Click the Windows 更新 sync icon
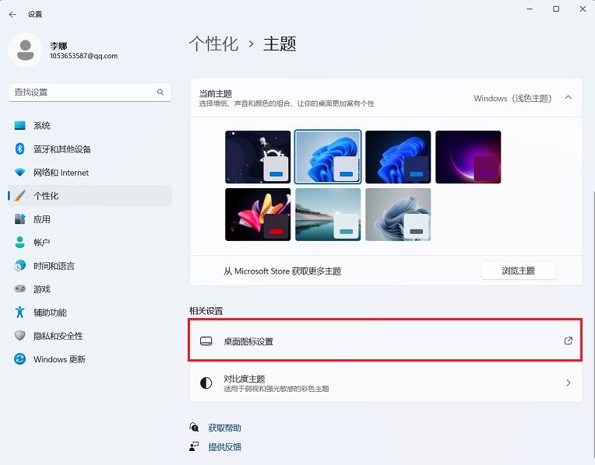 pos(19,359)
